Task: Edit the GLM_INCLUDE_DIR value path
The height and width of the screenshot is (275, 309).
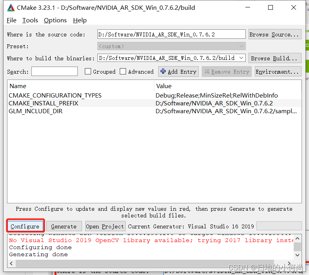Action: point(226,111)
